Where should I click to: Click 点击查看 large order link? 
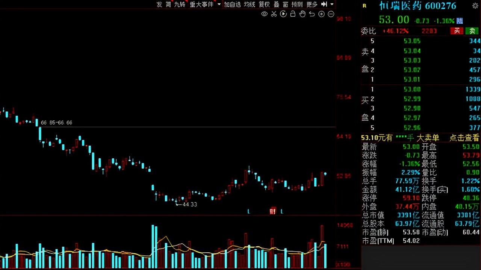(x=464, y=138)
